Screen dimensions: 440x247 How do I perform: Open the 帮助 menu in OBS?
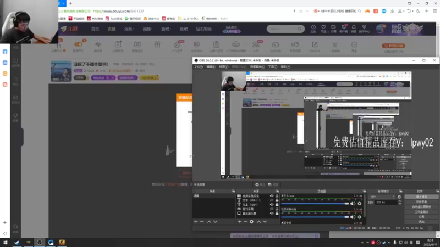coord(285,66)
